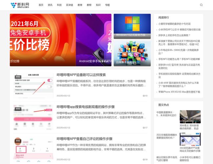This screenshot has width=213, height=164.
Task: Open the 2021年6月 安卓手机性价比榜 banner
Action: (x=43, y=40)
